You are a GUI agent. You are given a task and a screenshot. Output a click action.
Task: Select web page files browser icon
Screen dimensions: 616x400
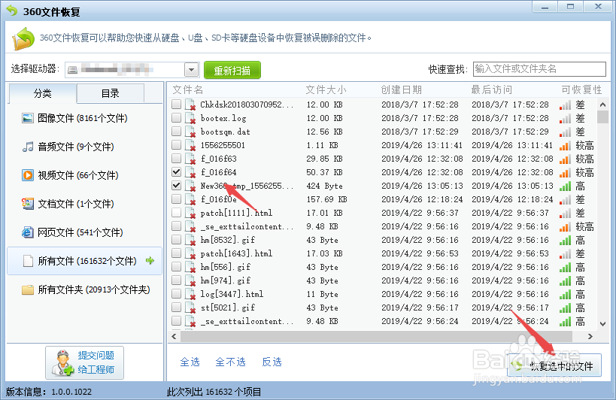tap(28, 232)
